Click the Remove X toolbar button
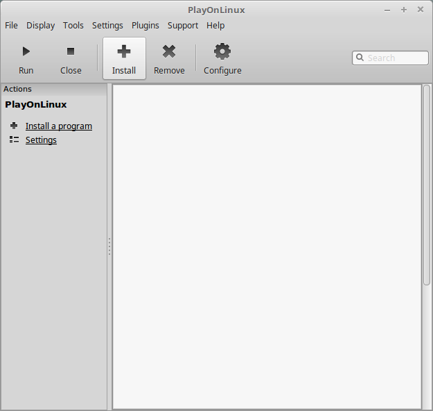433x411 pixels. pyautogui.click(x=169, y=59)
